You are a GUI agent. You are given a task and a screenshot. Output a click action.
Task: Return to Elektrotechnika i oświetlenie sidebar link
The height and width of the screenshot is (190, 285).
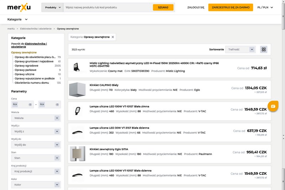29,45
